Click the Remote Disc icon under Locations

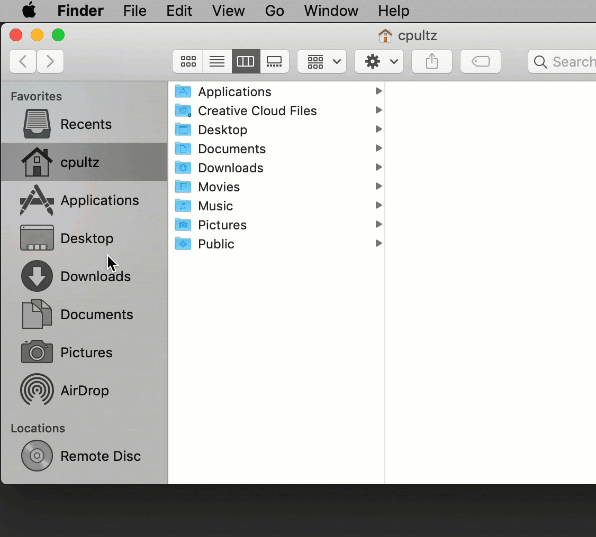tap(37, 456)
